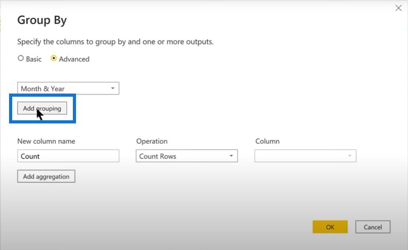
Task: Open the empty Column dropdown
Action: (x=305, y=156)
